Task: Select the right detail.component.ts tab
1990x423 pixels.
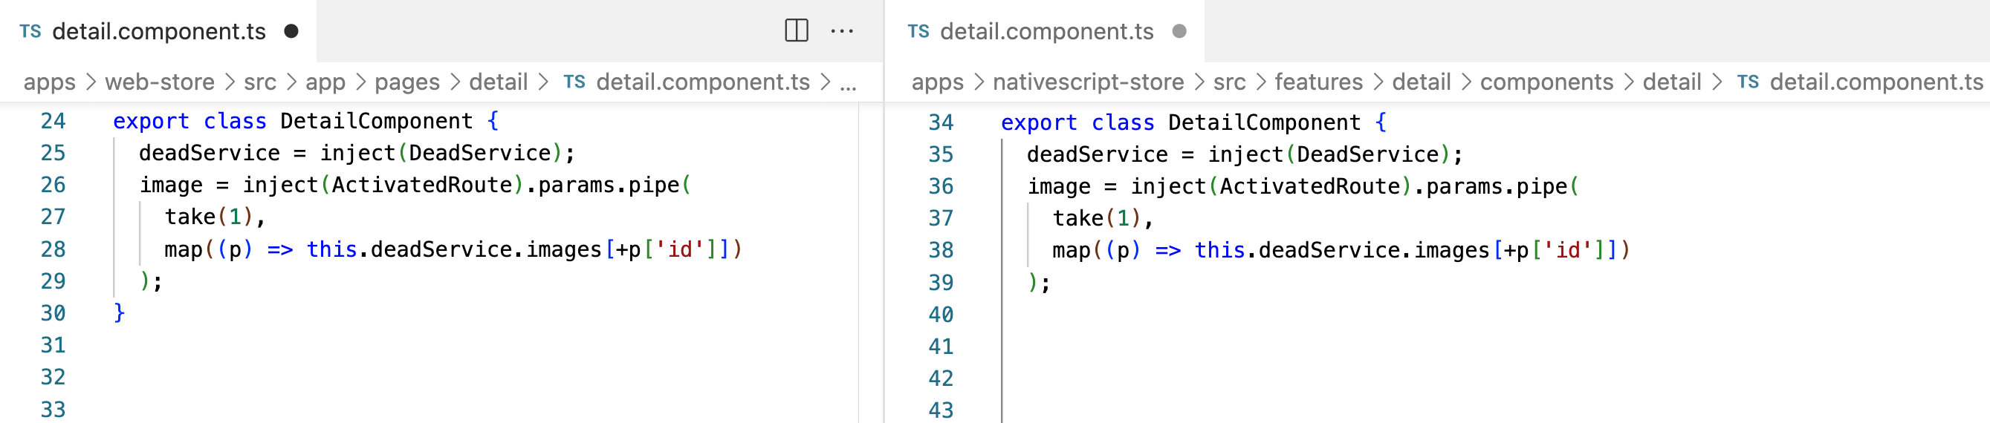Action: point(1046,31)
